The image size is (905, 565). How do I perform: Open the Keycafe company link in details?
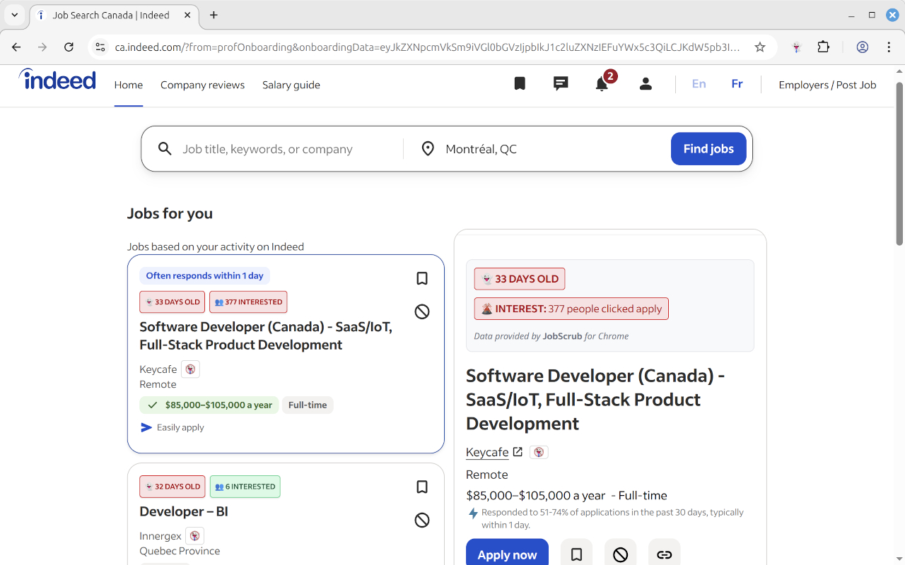(x=488, y=452)
